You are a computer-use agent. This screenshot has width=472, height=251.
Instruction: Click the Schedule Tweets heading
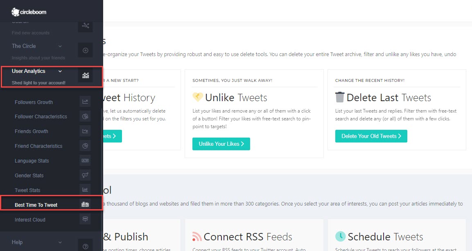[x=386, y=237]
